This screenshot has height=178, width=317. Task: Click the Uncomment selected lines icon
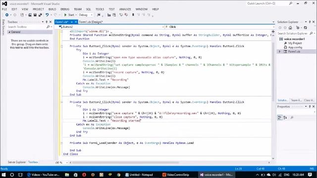tap(126, 15)
